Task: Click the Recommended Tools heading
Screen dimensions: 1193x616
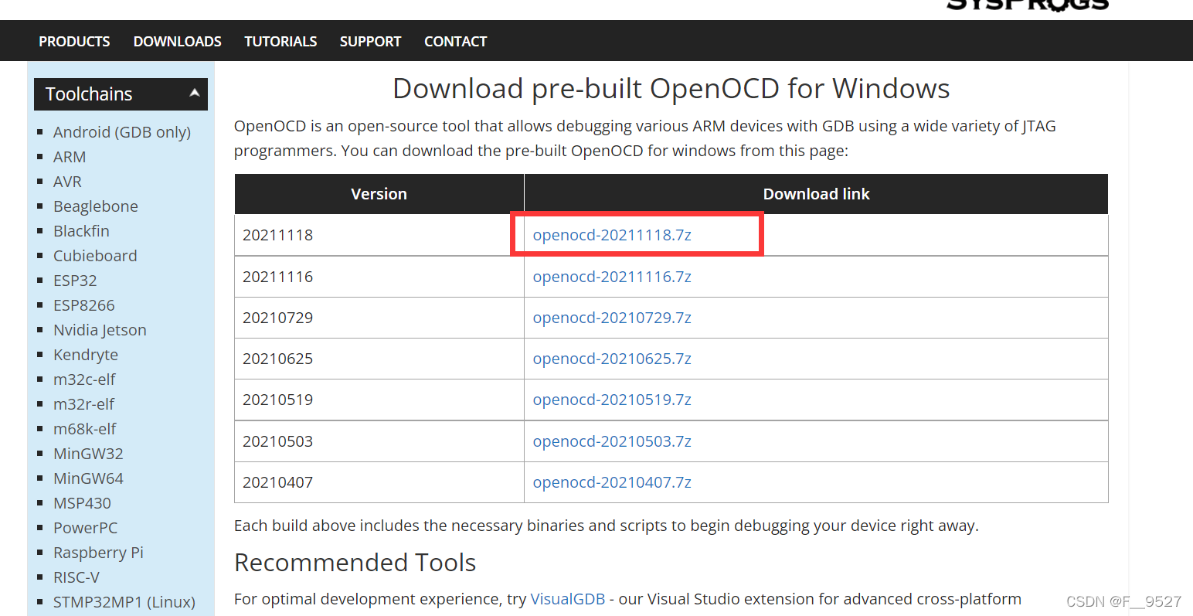Action: coord(355,563)
